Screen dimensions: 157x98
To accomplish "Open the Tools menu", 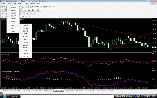I will click(x=26, y=4).
